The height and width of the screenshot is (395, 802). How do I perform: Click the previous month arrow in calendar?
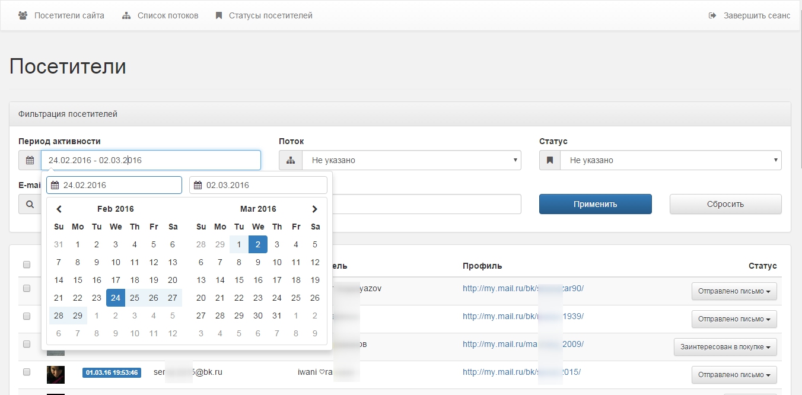coord(59,209)
